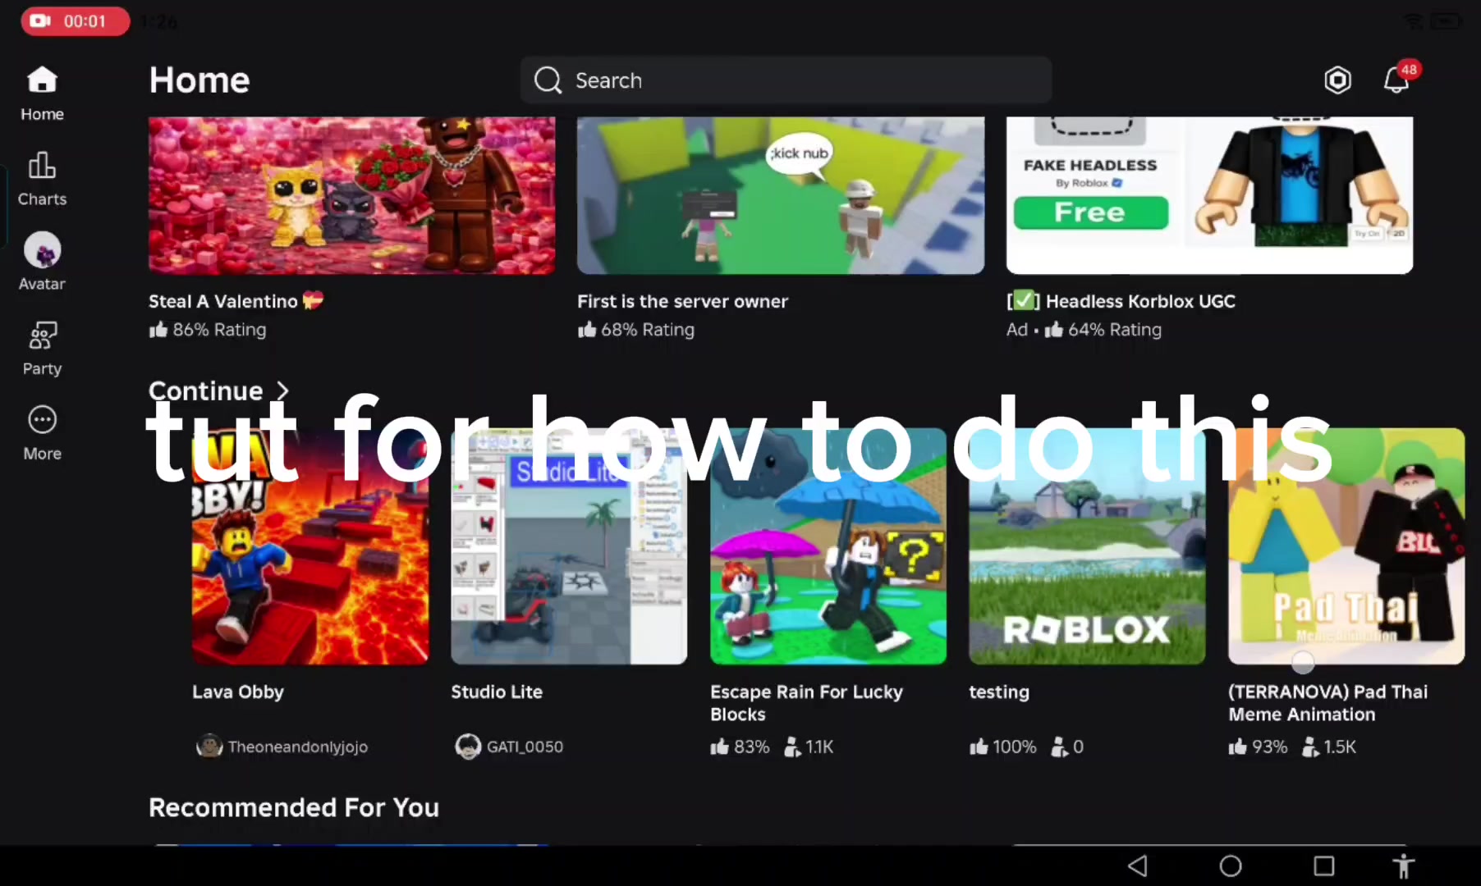
Task: Select the Headless Korblox UGC title
Action: [1121, 301]
